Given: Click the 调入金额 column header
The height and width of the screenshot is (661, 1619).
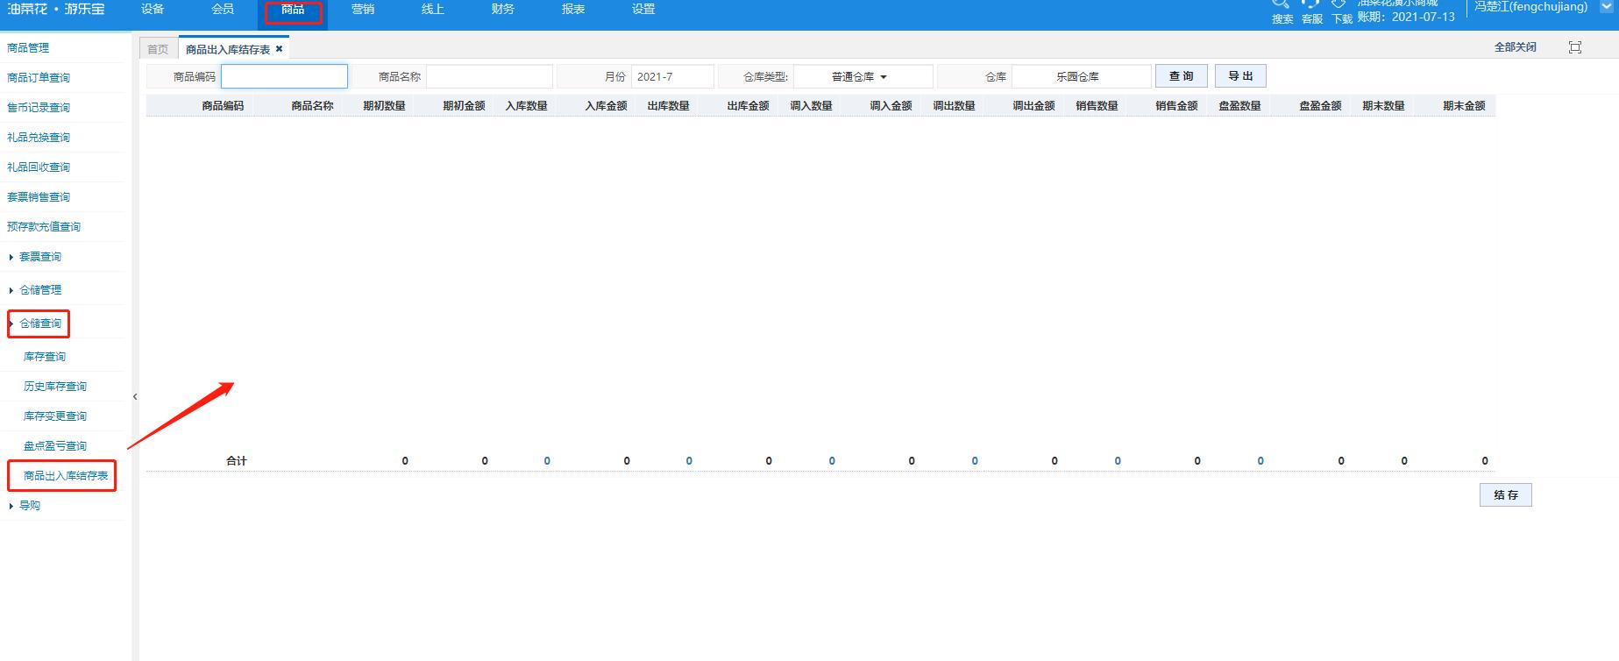Looking at the screenshot, I should 891,106.
